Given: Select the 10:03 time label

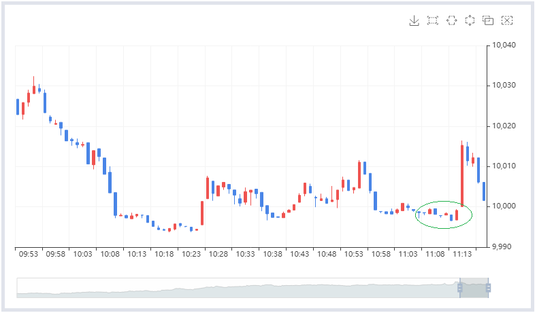Looking at the screenshot, I should (x=83, y=254).
